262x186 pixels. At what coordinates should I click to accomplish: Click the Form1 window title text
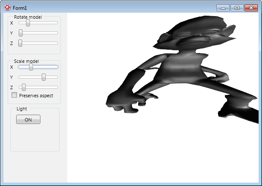pyautogui.click(x=20, y=8)
